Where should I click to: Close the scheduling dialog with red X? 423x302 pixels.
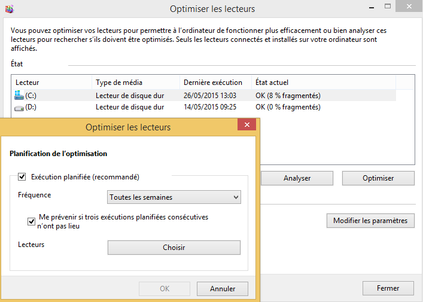[x=247, y=124]
